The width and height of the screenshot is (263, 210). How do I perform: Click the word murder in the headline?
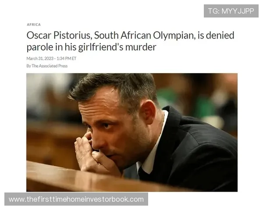tap(141, 47)
